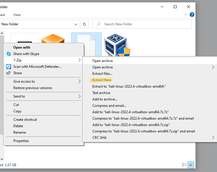Refresh the New folder location
Screen dimensions: 217x172
coord(85,24)
